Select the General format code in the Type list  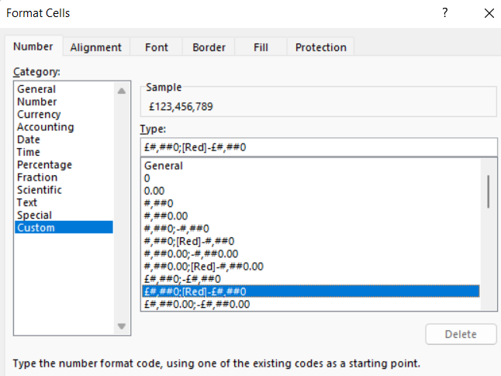(164, 166)
